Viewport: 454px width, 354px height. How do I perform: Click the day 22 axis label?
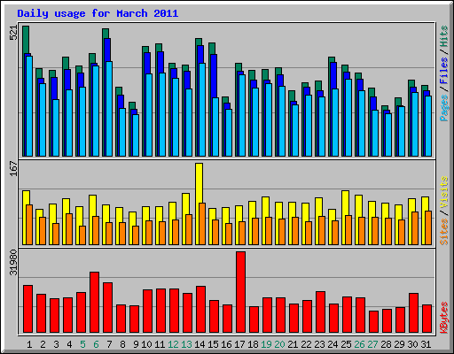click(x=306, y=344)
